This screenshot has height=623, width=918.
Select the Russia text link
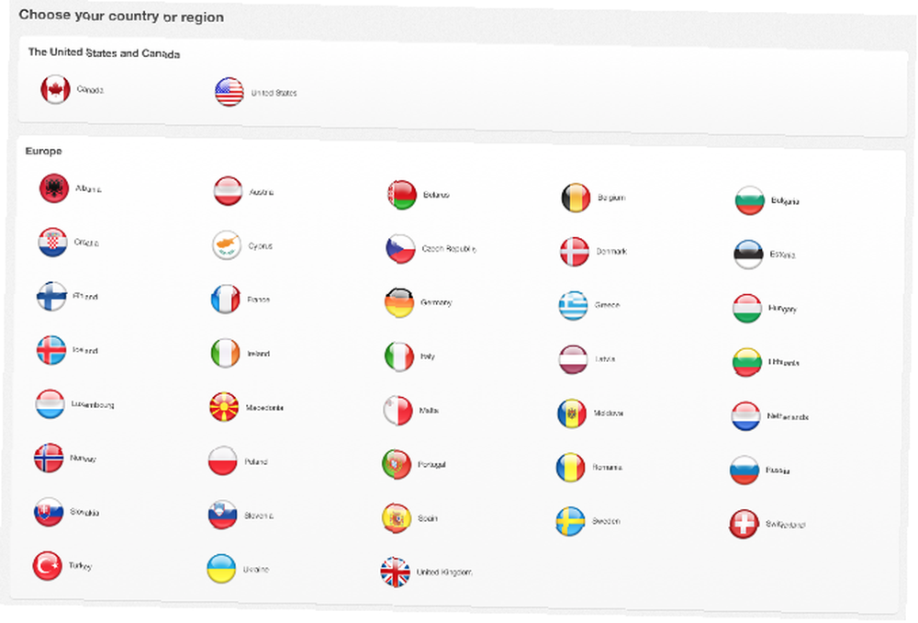778,470
